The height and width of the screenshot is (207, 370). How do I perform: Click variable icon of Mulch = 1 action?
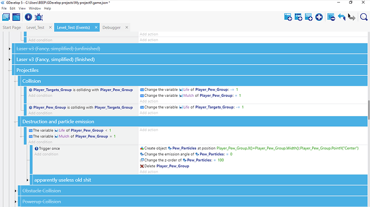tap(142, 96)
